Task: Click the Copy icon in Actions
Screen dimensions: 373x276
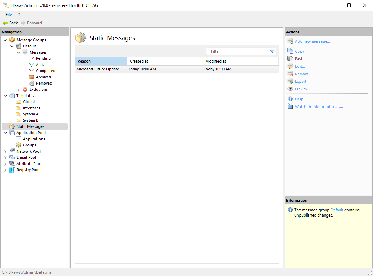Action: [290, 51]
